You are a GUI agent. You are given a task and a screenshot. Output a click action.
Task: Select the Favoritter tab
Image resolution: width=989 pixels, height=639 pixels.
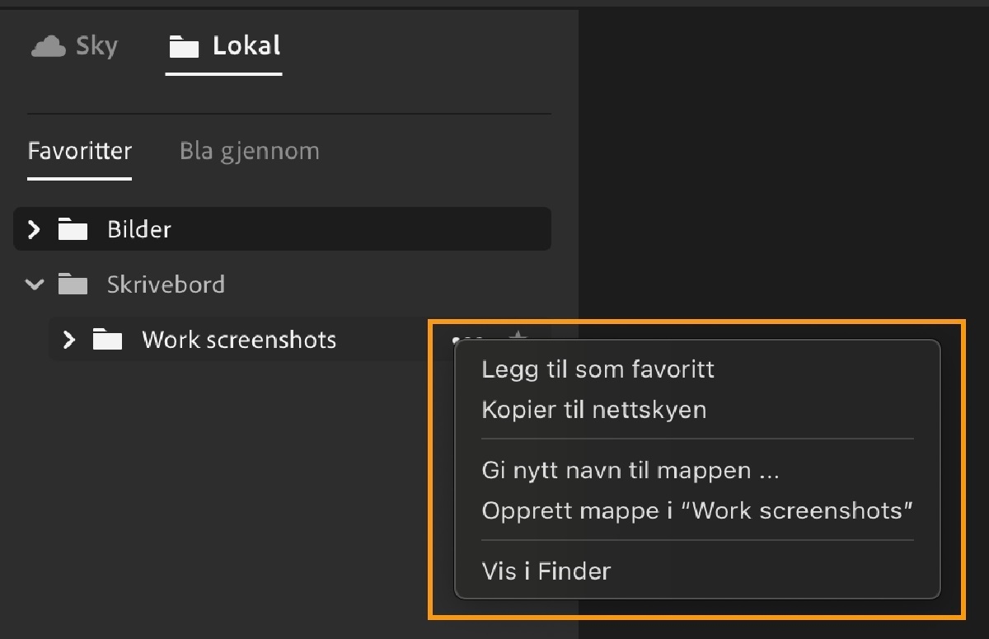tap(79, 150)
